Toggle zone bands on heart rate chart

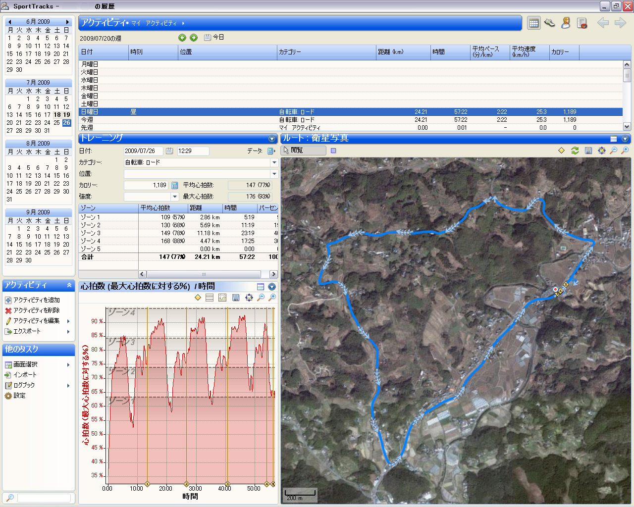(x=210, y=298)
